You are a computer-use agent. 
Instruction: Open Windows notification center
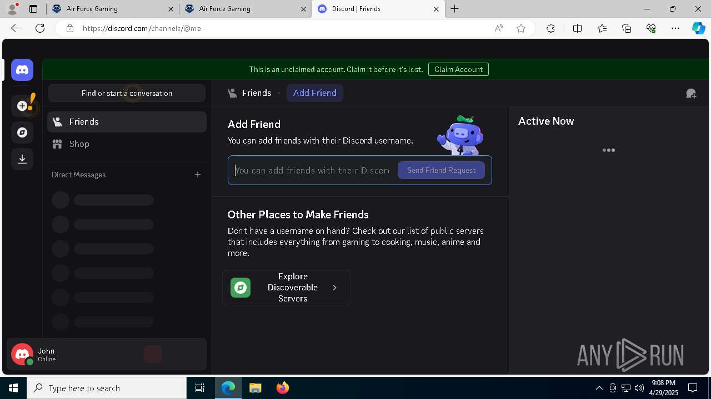click(x=693, y=388)
